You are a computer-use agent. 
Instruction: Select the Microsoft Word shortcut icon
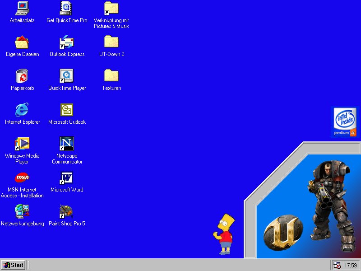click(x=66, y=178)
